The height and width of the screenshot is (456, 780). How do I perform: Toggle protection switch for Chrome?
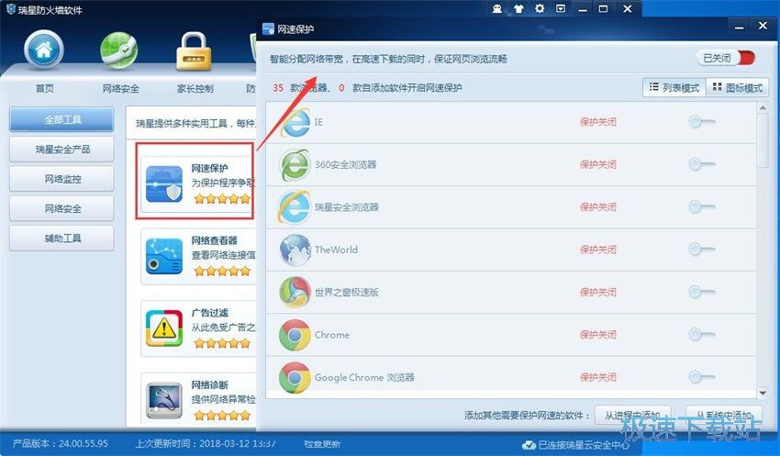click(x=702, y=334)
